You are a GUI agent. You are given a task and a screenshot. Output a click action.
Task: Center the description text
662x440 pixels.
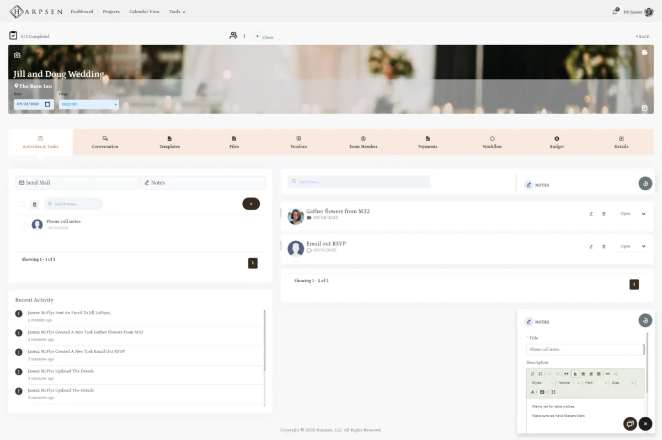pyautogui.click(x=583, y=374)
